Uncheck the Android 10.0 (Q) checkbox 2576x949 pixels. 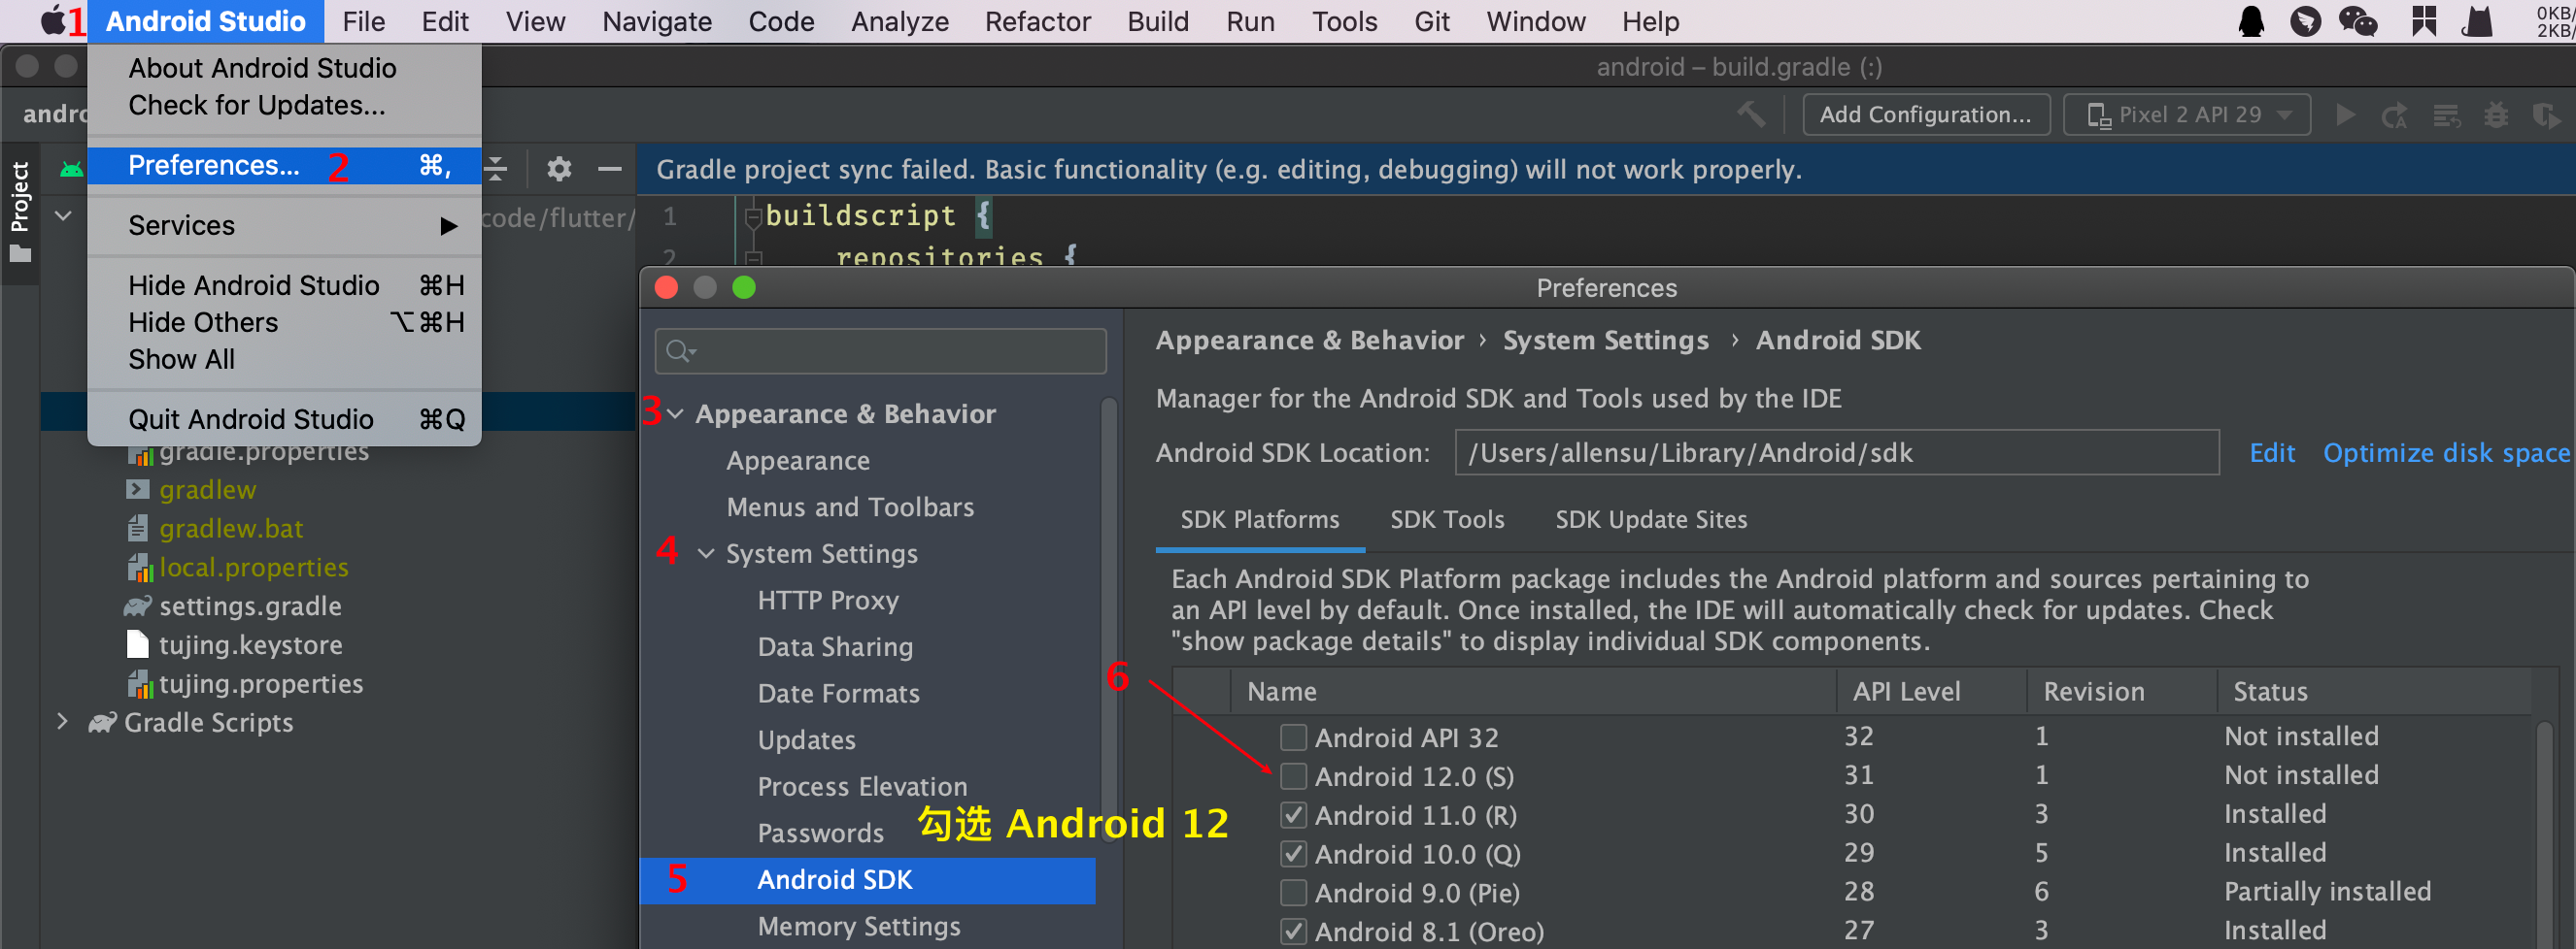(x=1293, y=854)
